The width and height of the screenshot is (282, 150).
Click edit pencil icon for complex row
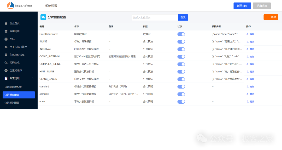[x=248, y=94]
